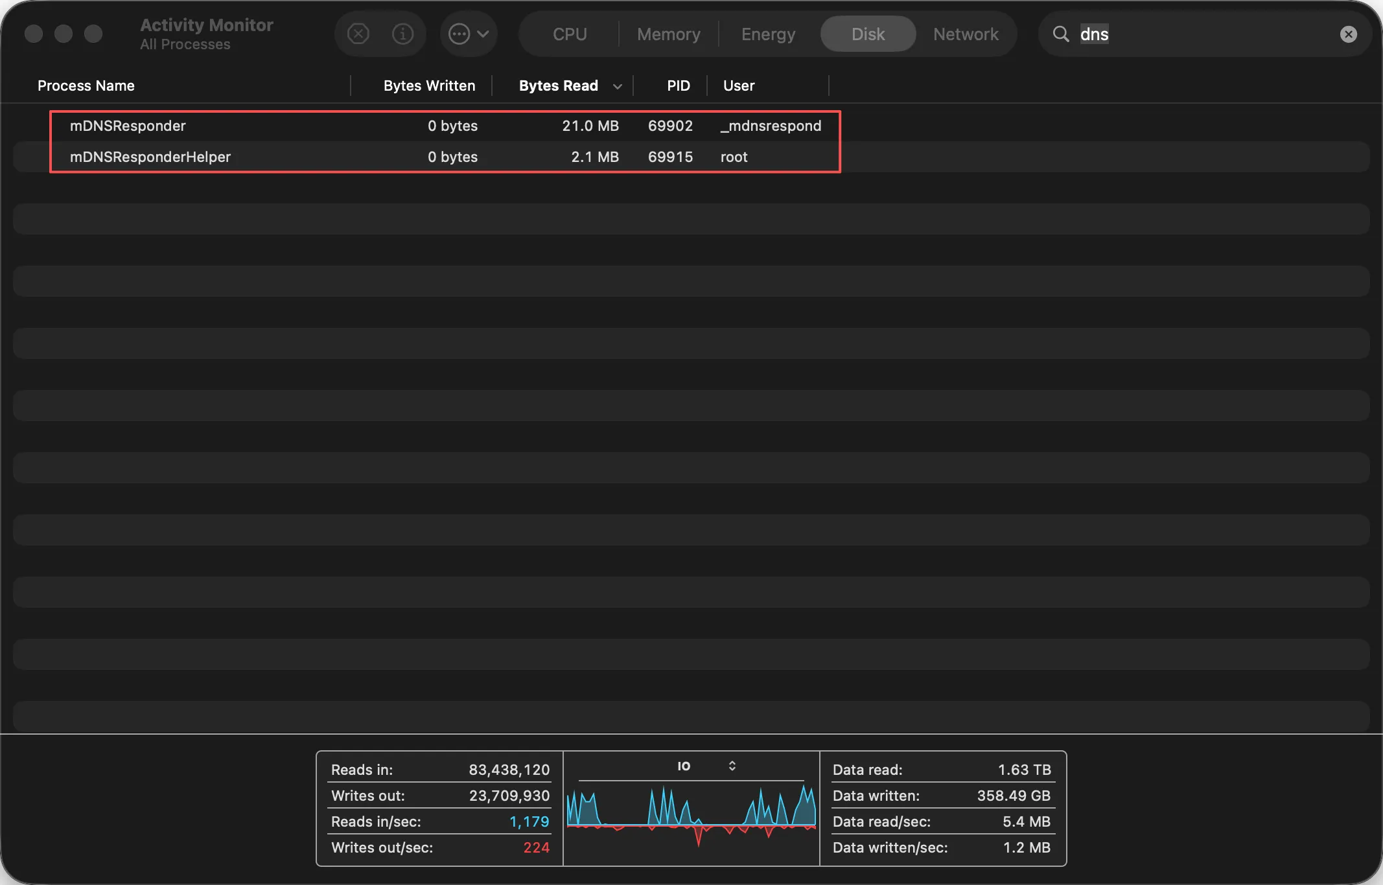Select the mDNSResponder process row
The width and height of the screenshot is (1383, 885).
pyautogui.click(x=128, y=126)
